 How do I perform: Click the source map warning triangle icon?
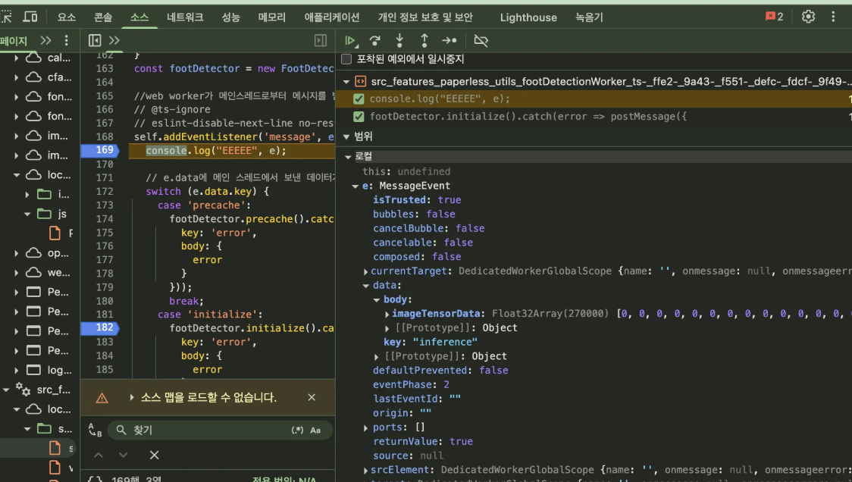point(102,399)
